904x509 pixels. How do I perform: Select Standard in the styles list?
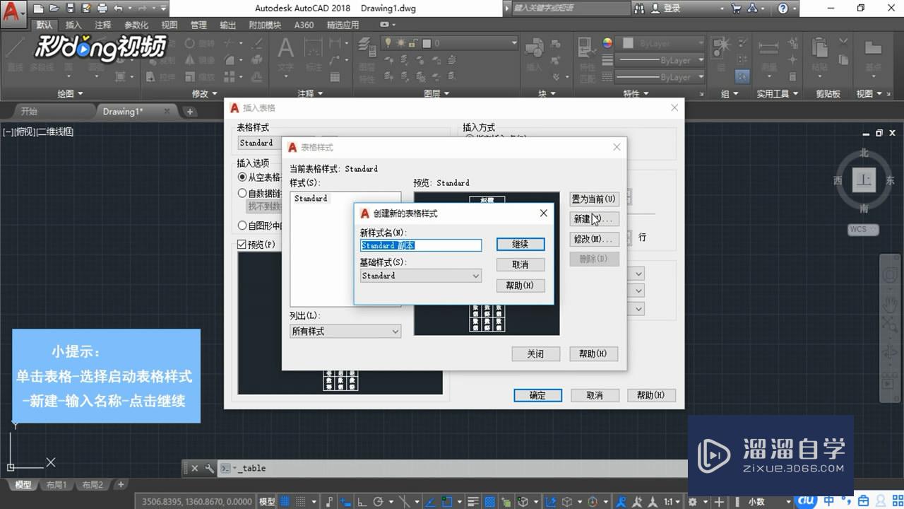pos(311,199)
